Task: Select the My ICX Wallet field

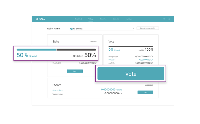Action: [x=102, y=29]
